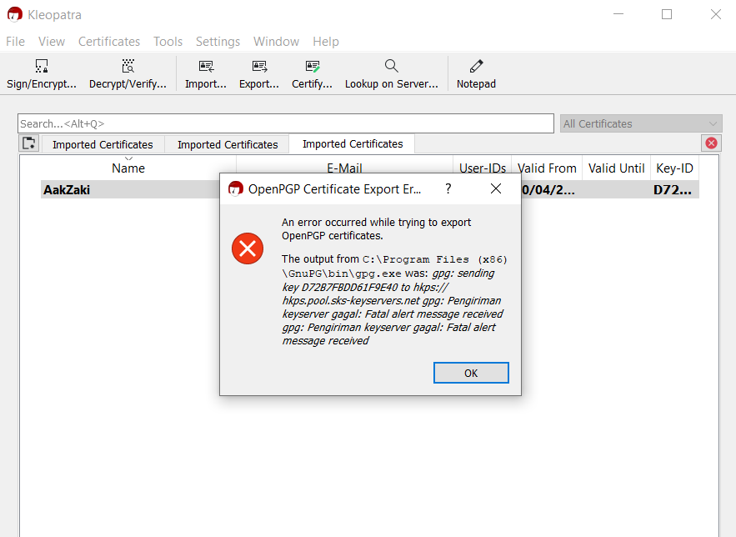736x537 pixels.
Task: Open the File menu
Action: (x=16, y=42)
